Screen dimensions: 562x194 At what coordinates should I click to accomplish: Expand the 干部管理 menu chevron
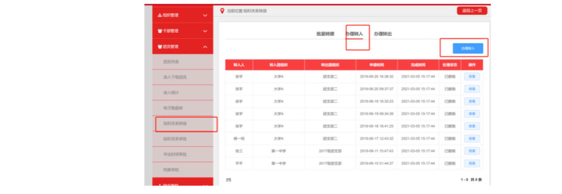[205, 31]
